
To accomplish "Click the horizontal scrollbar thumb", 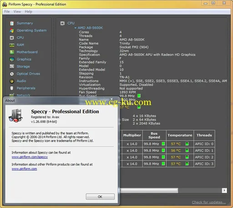I will [149, 191].
